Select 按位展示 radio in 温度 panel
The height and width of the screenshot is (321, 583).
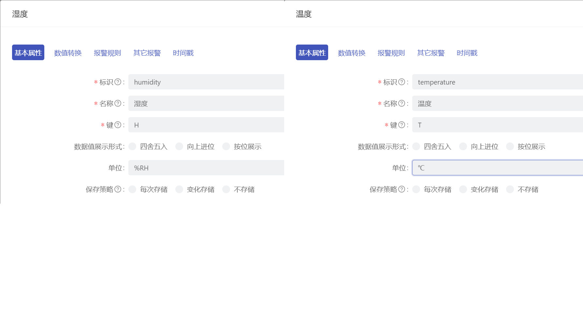pyautogui.click(x=510, y=146)
